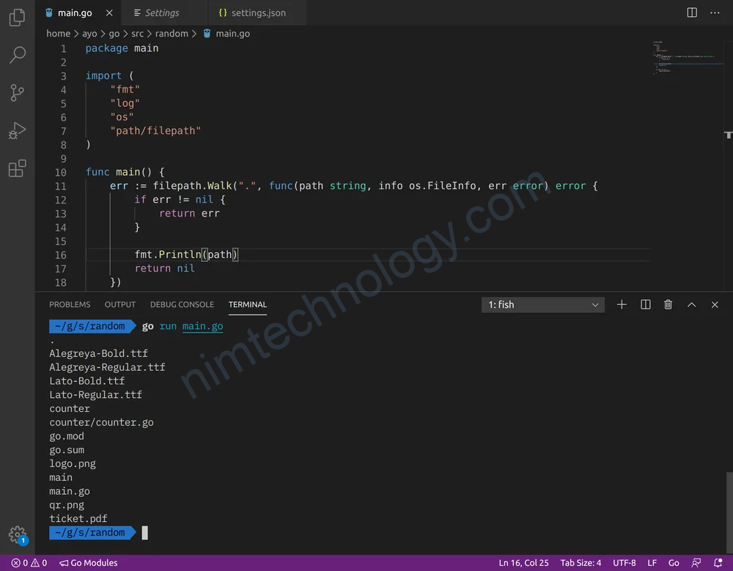Open editor More Actions ellipsis menu
The height and width of the screenshot is (571, 733).
tap(715, 12)
